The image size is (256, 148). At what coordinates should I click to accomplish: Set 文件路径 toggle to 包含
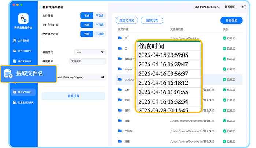(86, 15)
